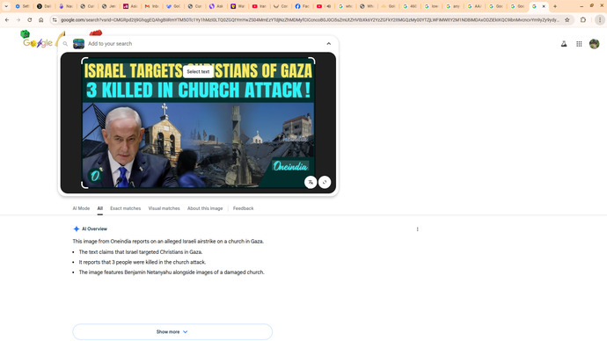The height and width of the screenshot is (341, 607).
Task: Switch to the Settings tab
Action: [x=23, y=6]
